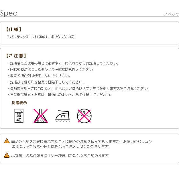Select the 【仕様】 heading
Screen dimensions: 179x178
pyautogui.click(x=13, y=30)
